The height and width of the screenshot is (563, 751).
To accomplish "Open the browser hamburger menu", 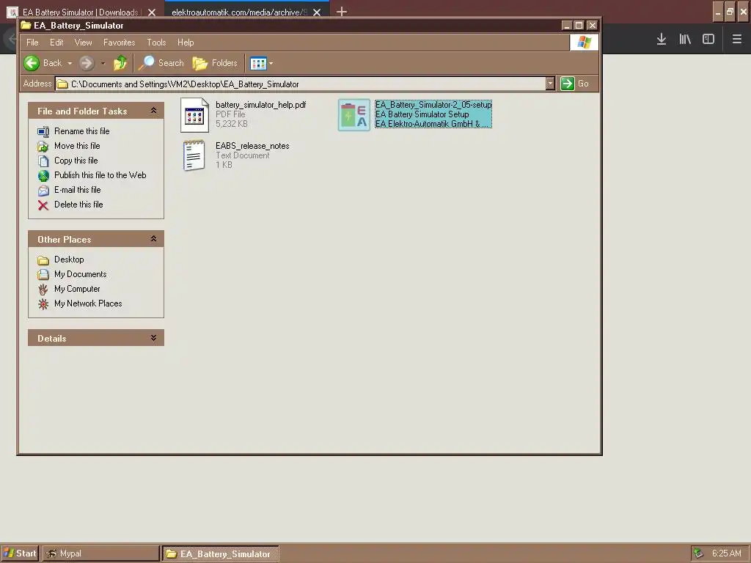I will coord(737,40).
